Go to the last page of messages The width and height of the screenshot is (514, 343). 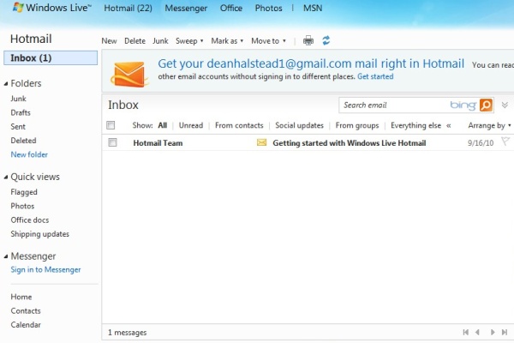[x=505, y=332]
